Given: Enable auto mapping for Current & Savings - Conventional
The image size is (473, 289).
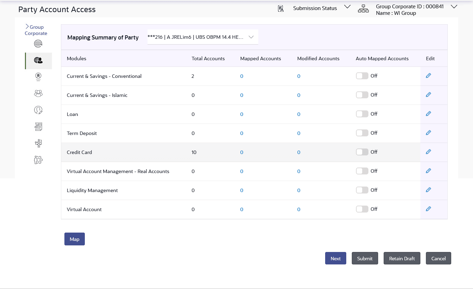Looking at the screenshot, I should point(362,76).
